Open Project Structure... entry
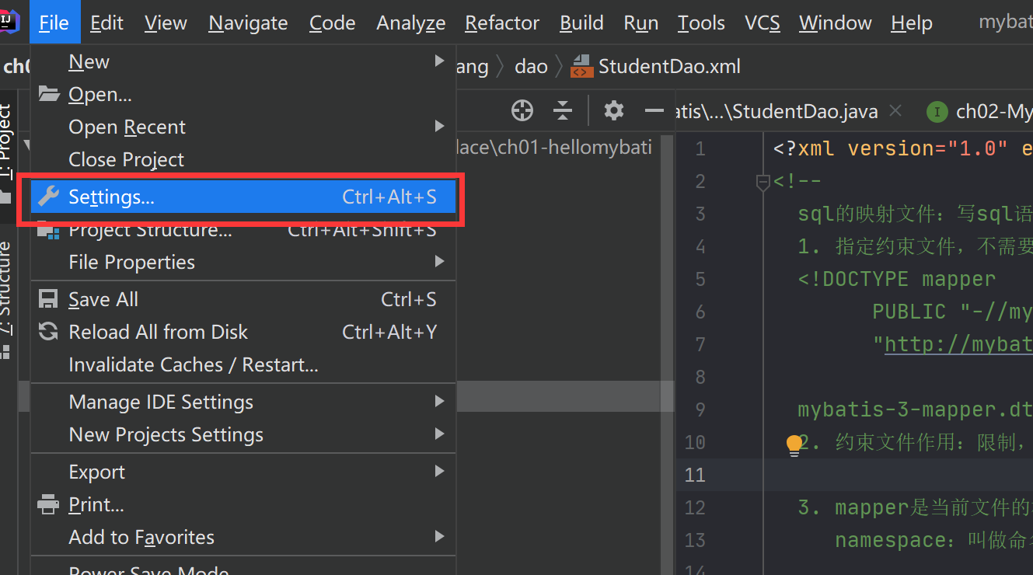Screen dimensions: 1033x575 tap(243, 231)
